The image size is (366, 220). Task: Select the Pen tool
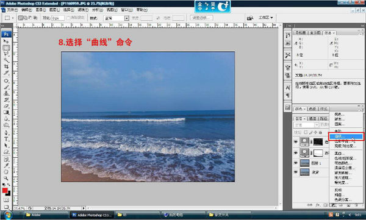point(6,133)
